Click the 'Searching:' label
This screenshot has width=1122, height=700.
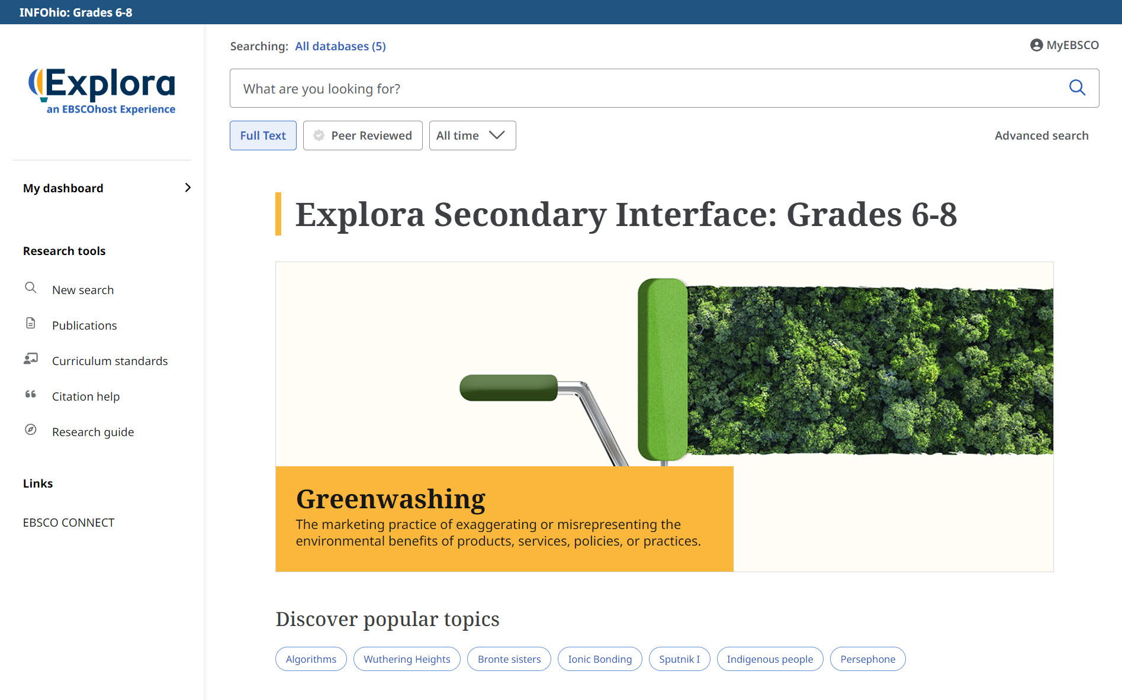click(x=259, y=46)
